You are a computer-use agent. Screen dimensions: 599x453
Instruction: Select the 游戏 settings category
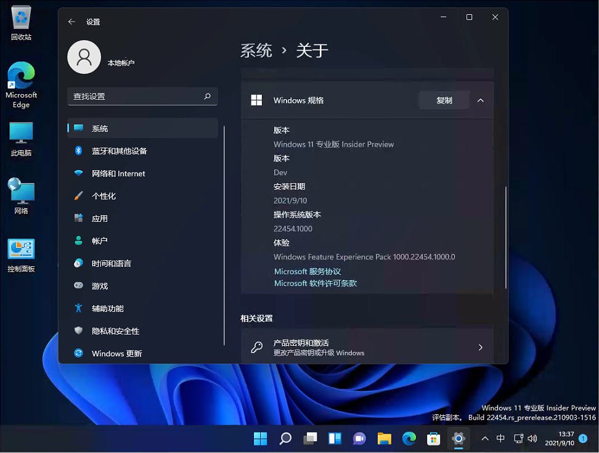coord(99,285)
